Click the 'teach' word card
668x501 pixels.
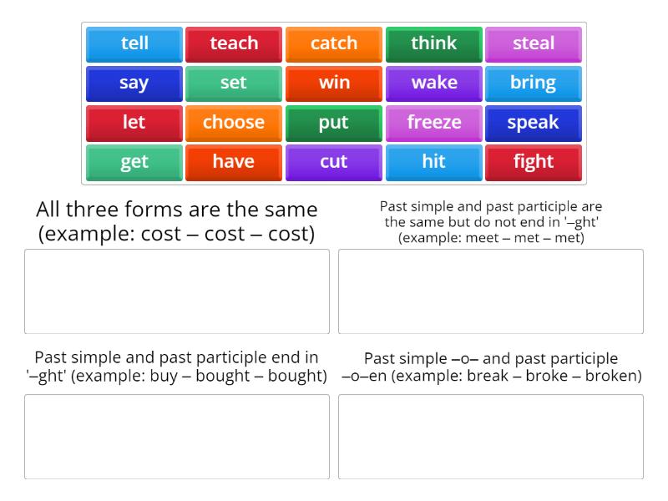coord(234,43)
